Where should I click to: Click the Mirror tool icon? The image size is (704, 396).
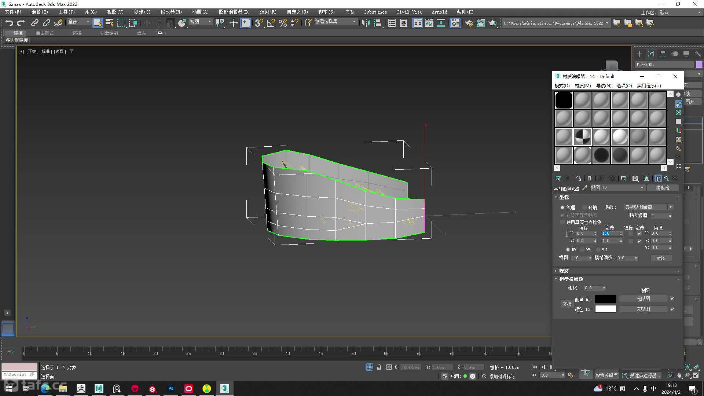tap(366, 23)
